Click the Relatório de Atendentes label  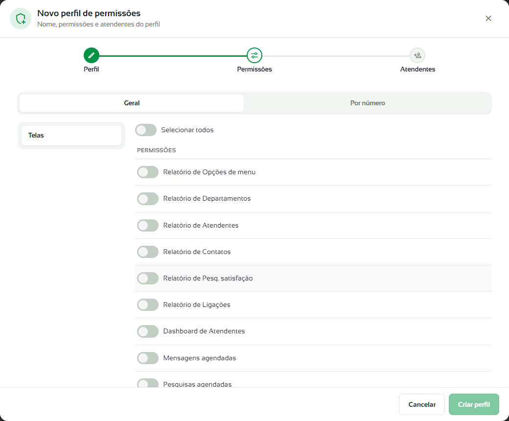[201, 225]
